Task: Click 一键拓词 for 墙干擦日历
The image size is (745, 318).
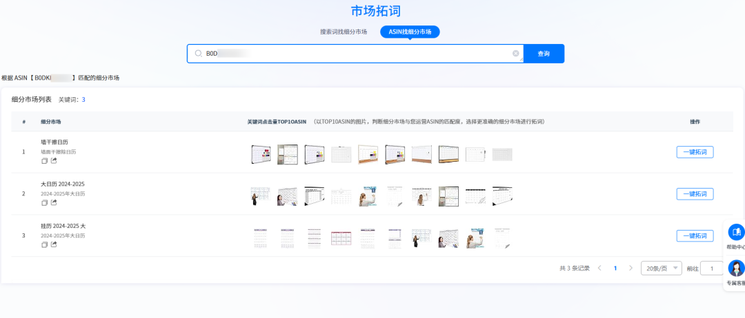Action: [695, 152]
